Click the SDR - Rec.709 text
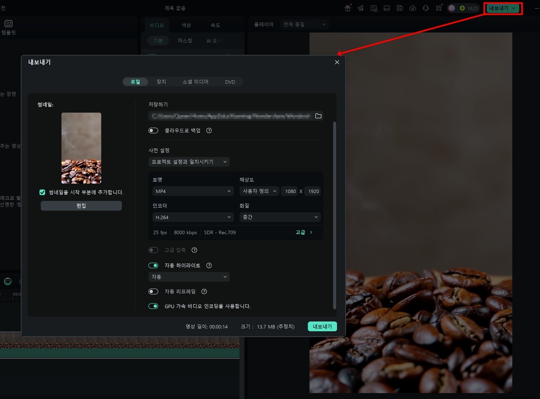540x399 pixels. pos(220,233)
